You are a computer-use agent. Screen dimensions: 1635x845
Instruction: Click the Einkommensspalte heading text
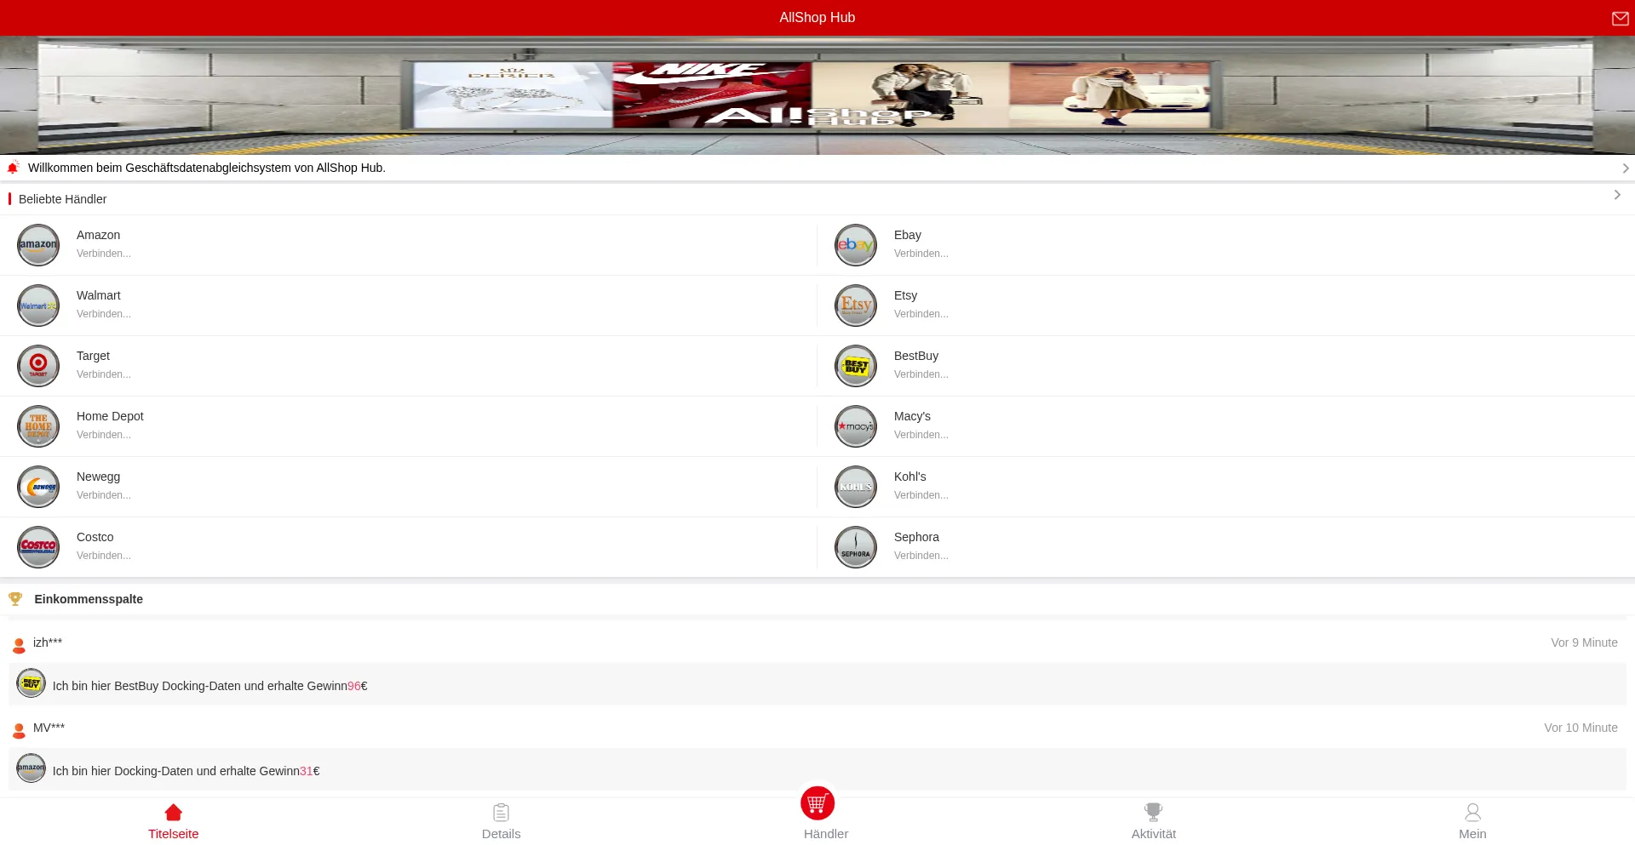[x=89, y=599]
